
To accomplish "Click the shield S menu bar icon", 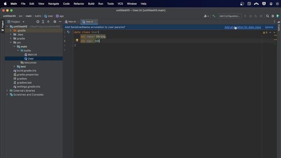I will 264,4.
